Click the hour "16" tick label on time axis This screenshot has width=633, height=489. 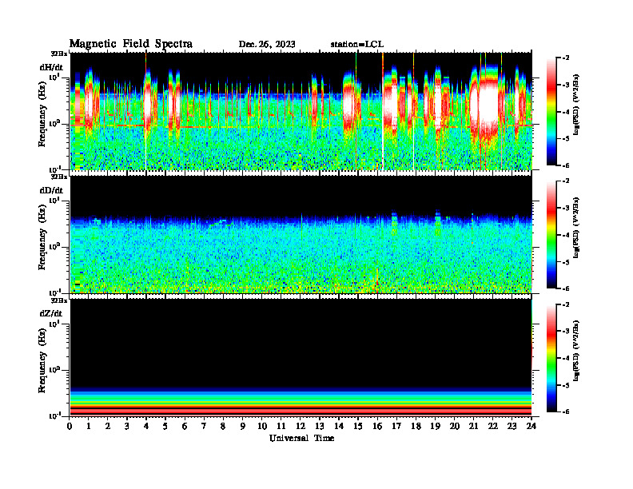(x=377, y=427)
